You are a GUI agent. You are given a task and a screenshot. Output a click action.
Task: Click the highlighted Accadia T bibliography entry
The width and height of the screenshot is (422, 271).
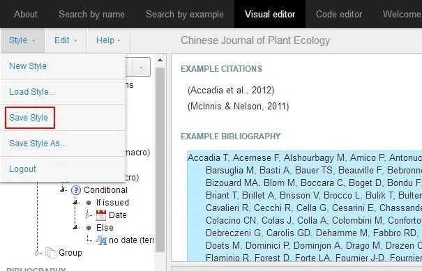304,206
